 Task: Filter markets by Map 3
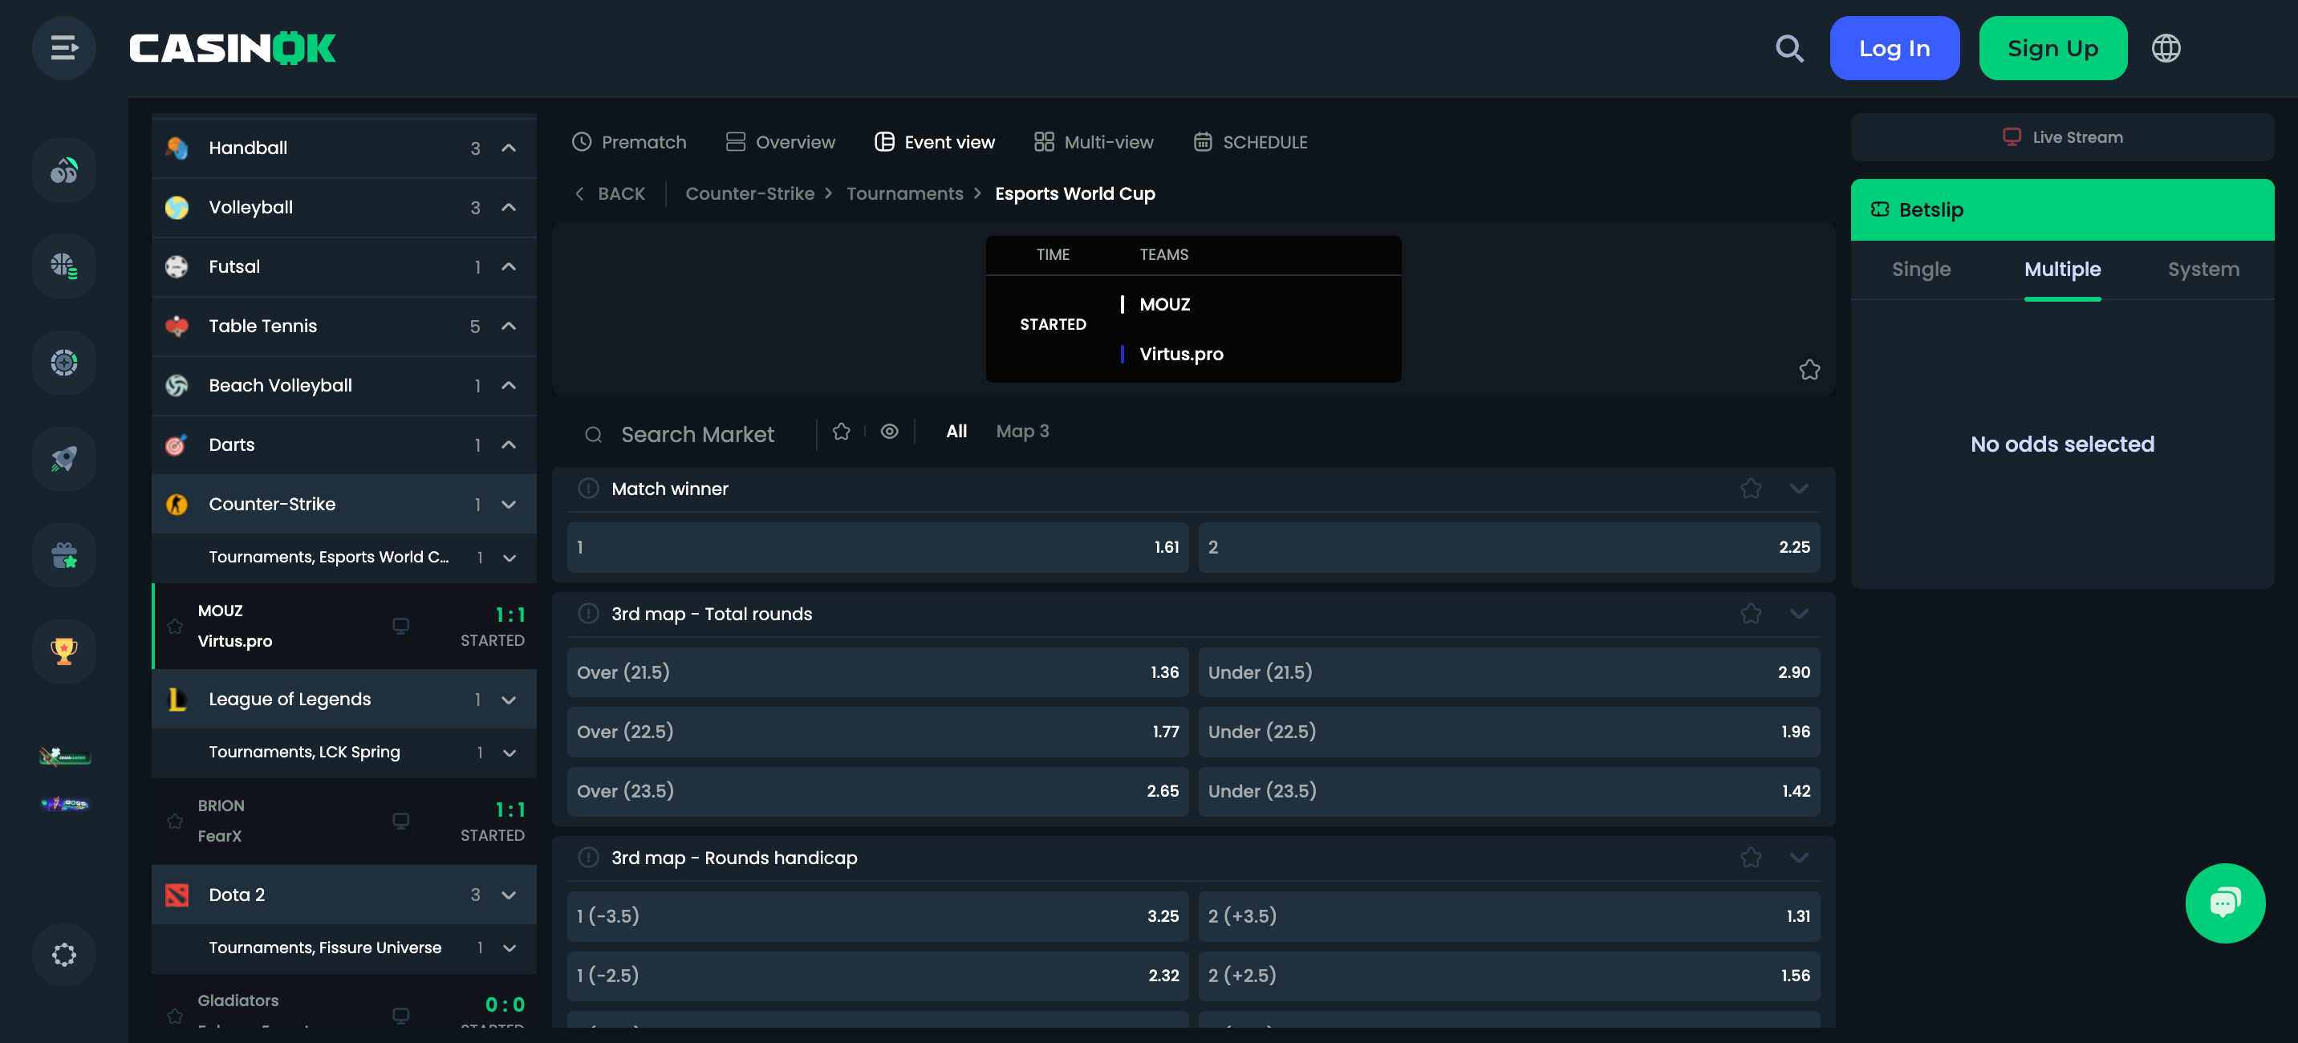coord(1021,432)
